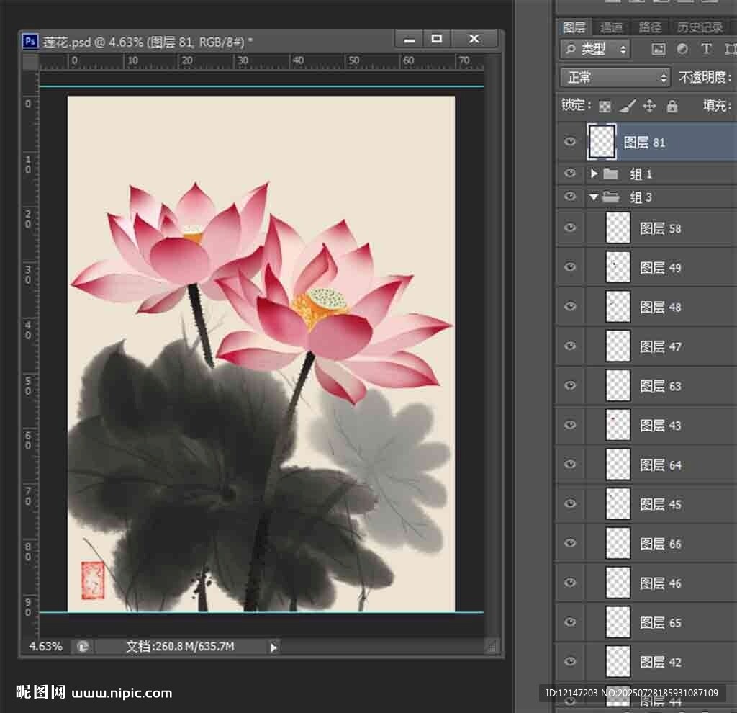
Task: Toggle eye icon for 图层 47
Action: [x=570, y=346]
